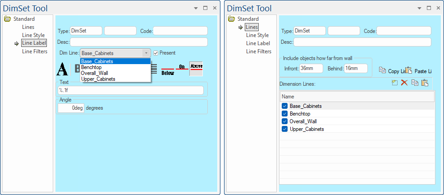Click the Infront distance field
Image resolution: width=444 pixels, height=195 pixels.
click(x=311, y=68)
